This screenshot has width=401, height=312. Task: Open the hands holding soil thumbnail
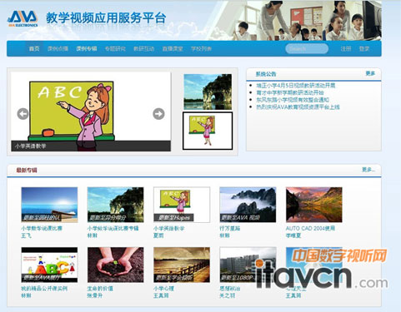point(116,265)
